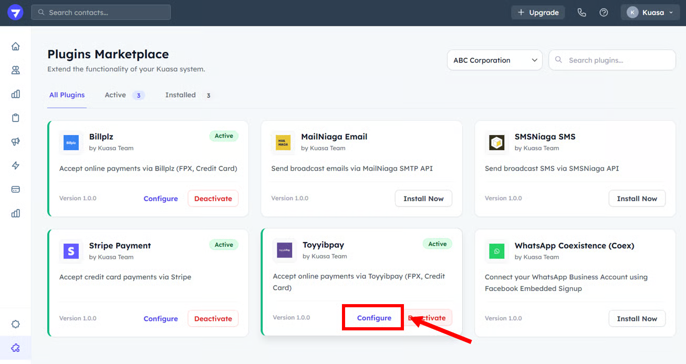Click the settings gear icon in sidebar

pyautogui.click(x=15, y=324)
